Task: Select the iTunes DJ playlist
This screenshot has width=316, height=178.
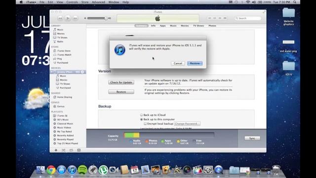Action: pos(62,116)
